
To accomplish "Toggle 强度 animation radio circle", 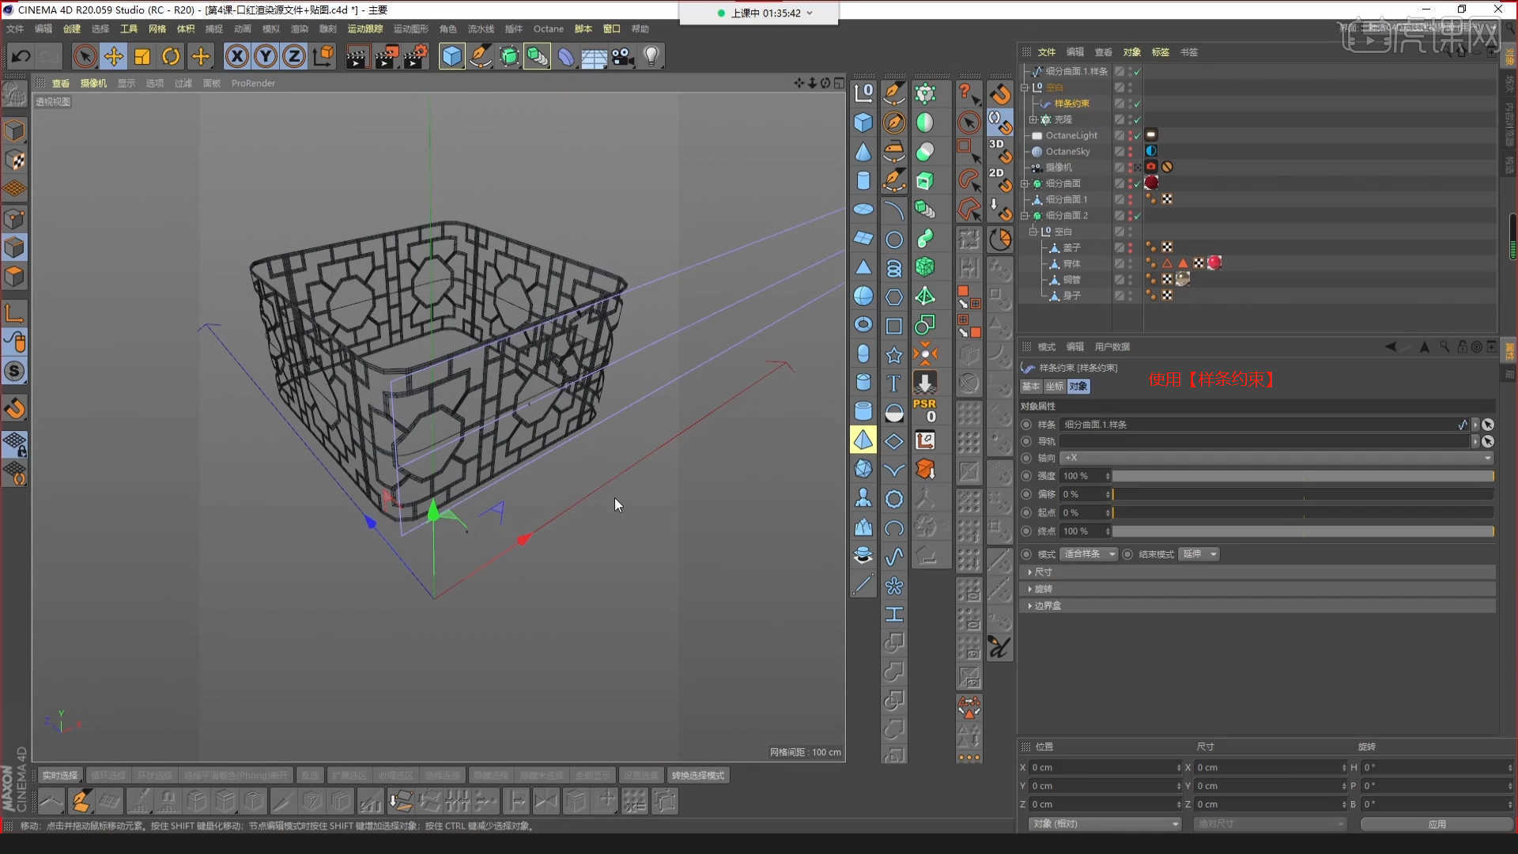I will tap(1026, 476).
